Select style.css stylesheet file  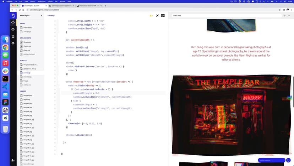[x=27, y=50]
